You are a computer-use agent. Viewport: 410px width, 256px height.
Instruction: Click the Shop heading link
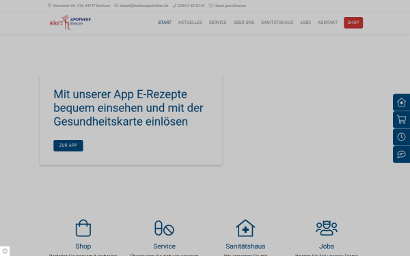(83, 246)
